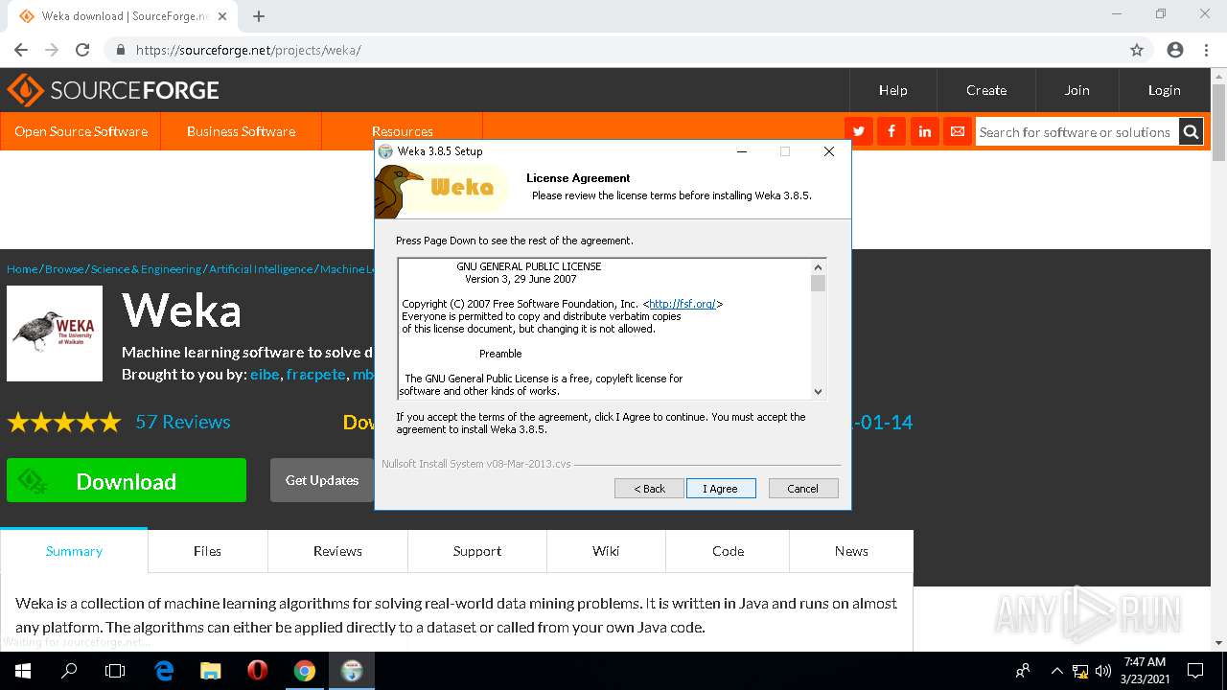Open the Browse breadcrumb link
This screenshot has height=690, width=1227.
pyautogui.click(x=64, y=269)
